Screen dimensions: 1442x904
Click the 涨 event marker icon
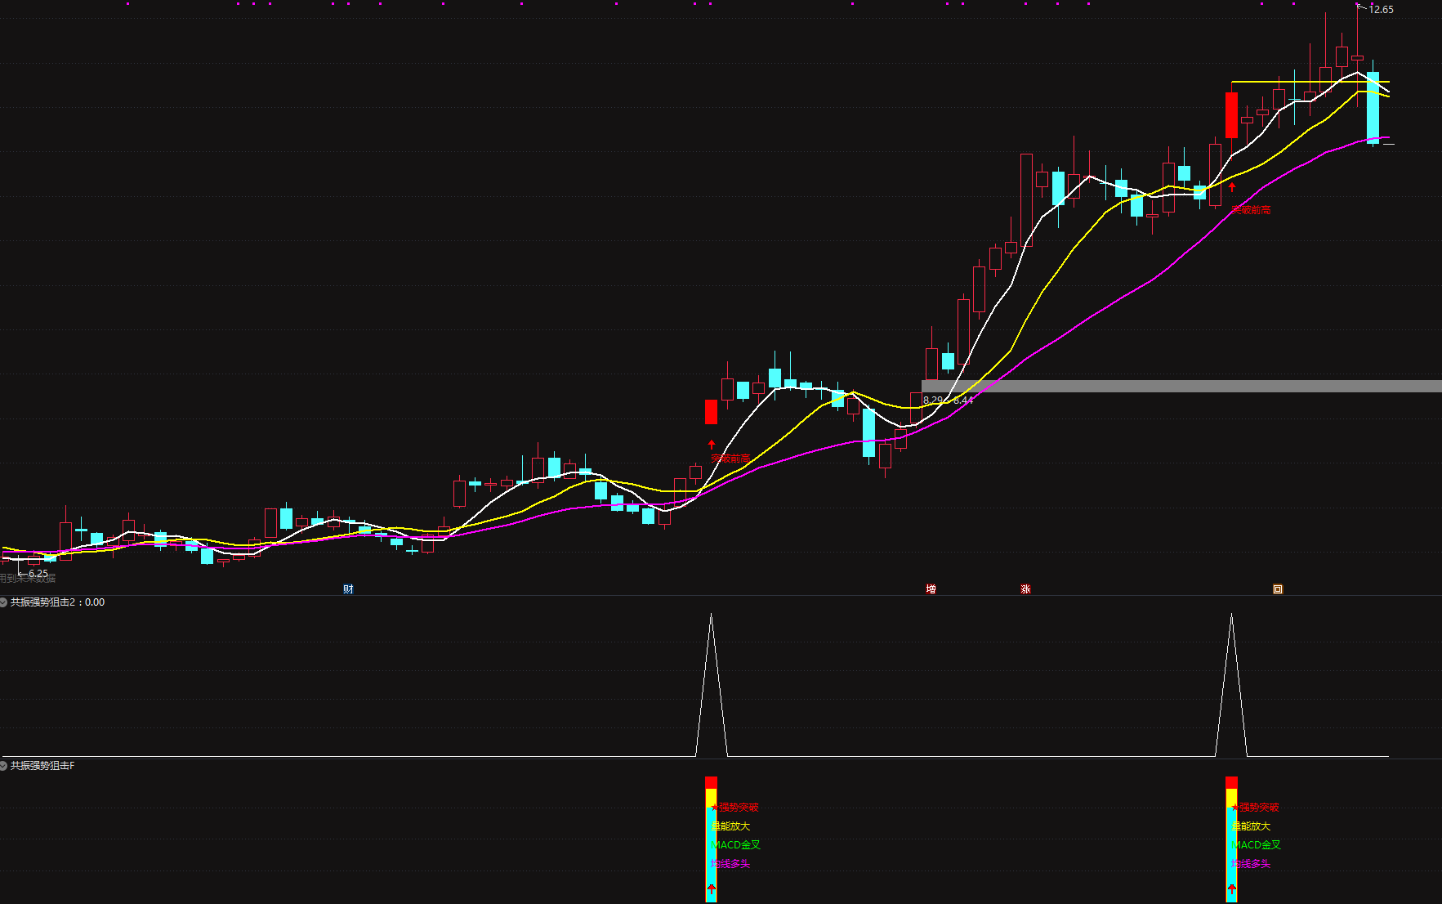point(1025,589)
